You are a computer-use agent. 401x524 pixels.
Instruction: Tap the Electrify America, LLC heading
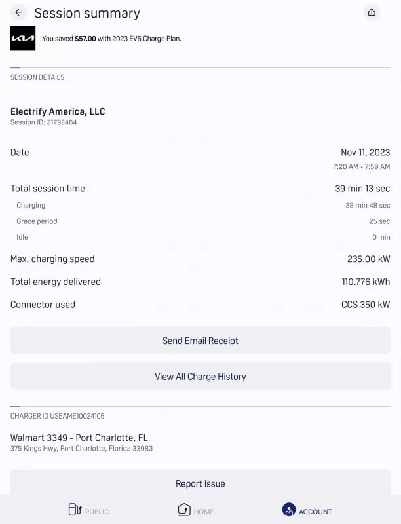pos(58,111)
